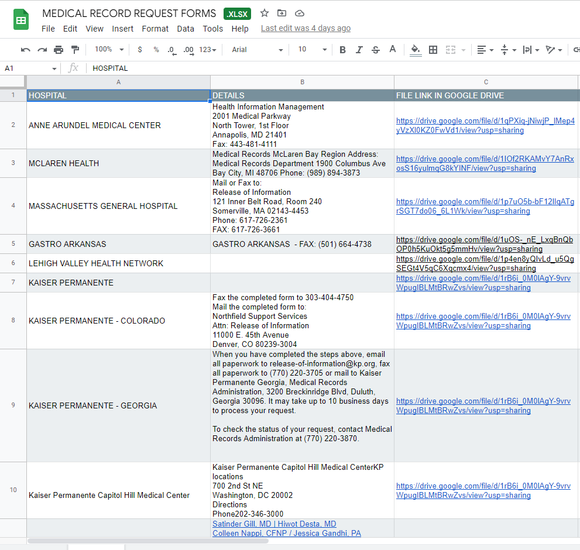Select the LEHIGH VALLEY HEALTH NETWORK cell

(118, 263)
